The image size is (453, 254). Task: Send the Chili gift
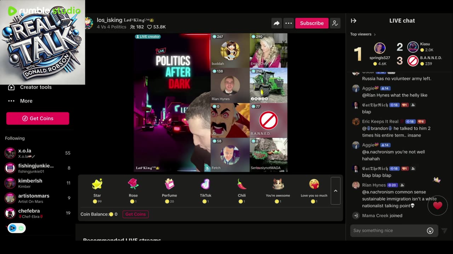[242, 190]
